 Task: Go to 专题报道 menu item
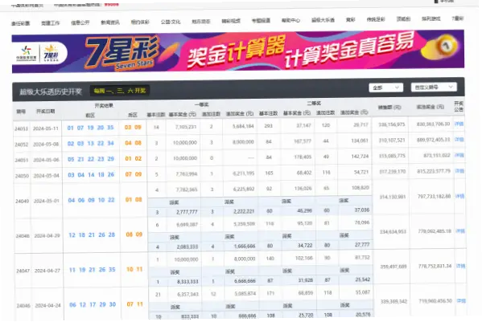(x=261, y=21)
